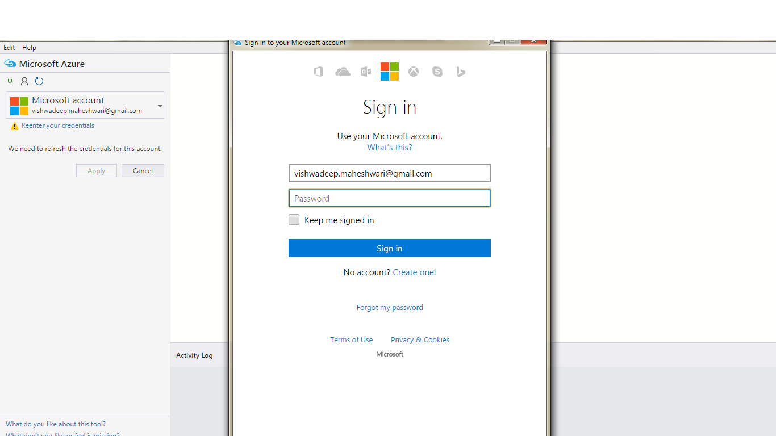Open the Privacy & Cookies link
The image size is (776, 436).
[420, 340]
